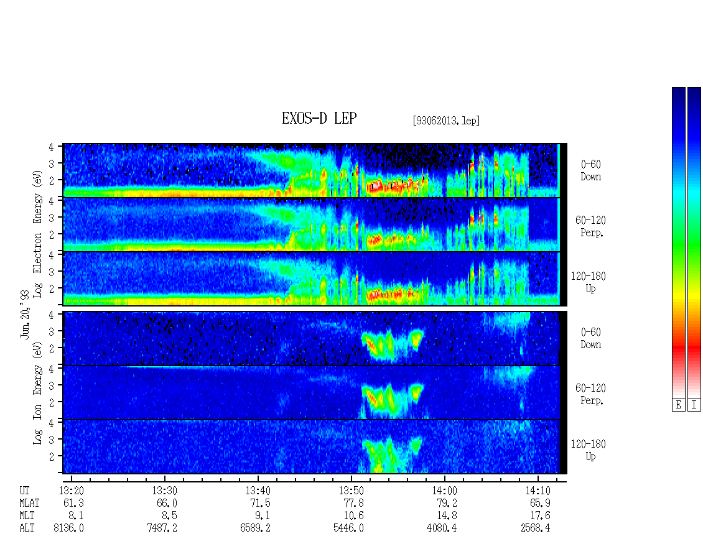
Task: Click the MLT value 9.1
Action: coord(263,516)
